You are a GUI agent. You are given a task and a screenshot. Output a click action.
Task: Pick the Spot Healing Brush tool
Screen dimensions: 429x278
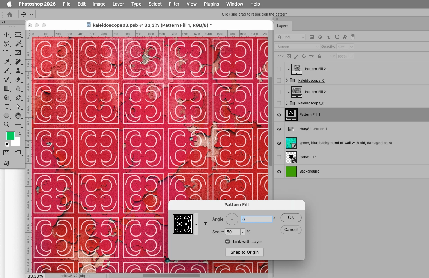18,62
